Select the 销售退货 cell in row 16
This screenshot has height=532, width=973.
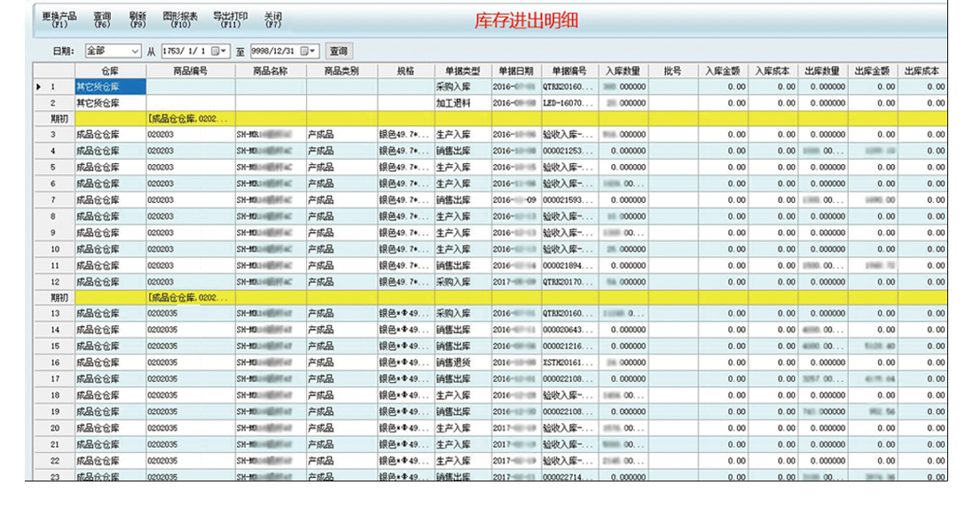pos(453,363)
